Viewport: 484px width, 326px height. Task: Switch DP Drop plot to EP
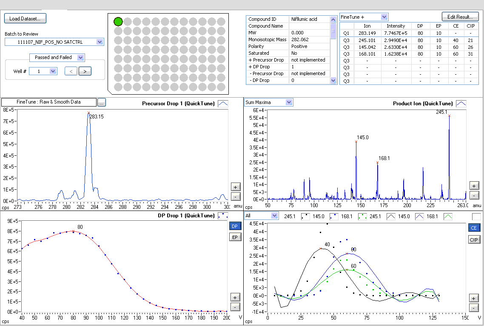235,237
